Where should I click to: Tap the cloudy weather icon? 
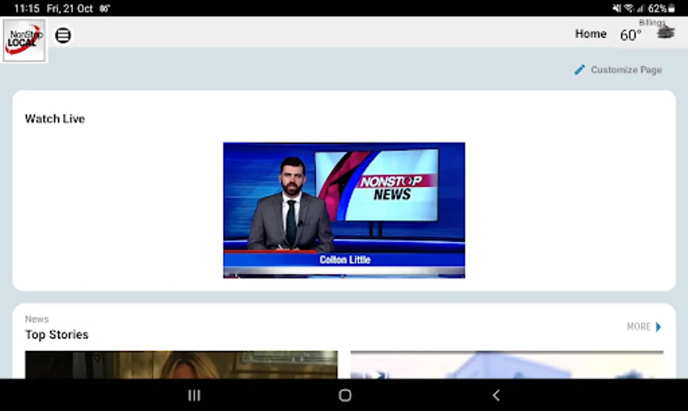click(666, 32)
